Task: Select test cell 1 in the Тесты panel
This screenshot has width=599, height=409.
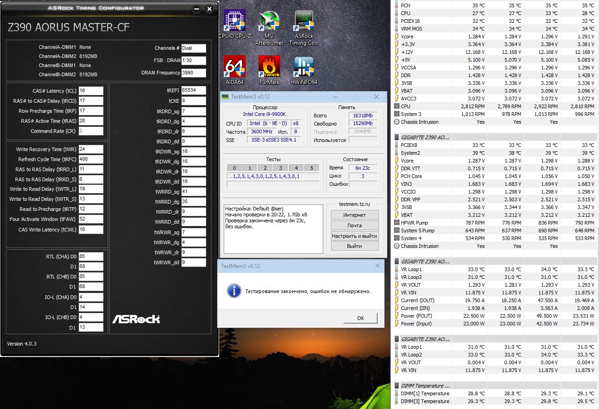Action: (x=250, y=168)
